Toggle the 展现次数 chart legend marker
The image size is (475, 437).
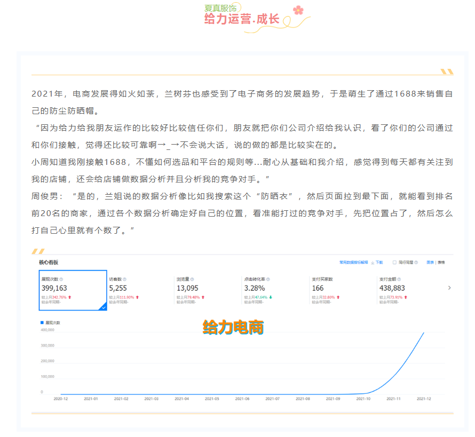(42, 323)
